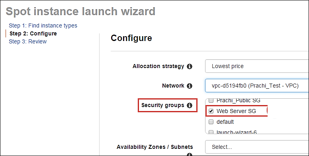309x156 pixels.
Task: Click the Spot instance launch wizard title
Action: coord(80,12)
